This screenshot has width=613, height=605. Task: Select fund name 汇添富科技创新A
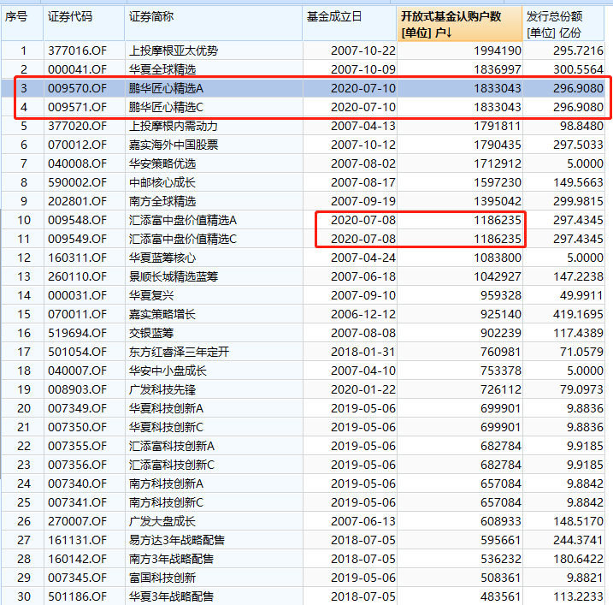[172, 446]
